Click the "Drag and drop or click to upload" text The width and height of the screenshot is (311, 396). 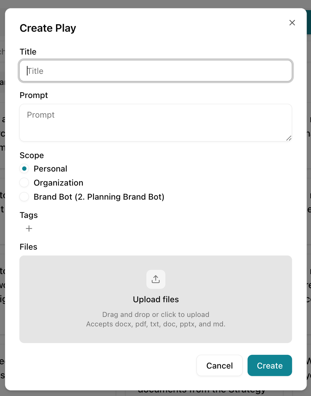point(156,315)
